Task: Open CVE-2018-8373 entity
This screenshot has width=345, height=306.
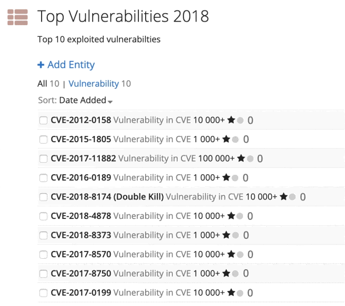Action: pos(80,235)
